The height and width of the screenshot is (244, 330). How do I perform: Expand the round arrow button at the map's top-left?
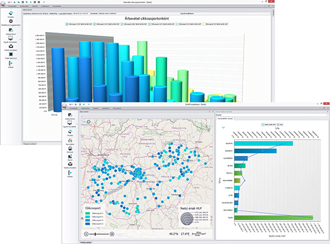89,122
